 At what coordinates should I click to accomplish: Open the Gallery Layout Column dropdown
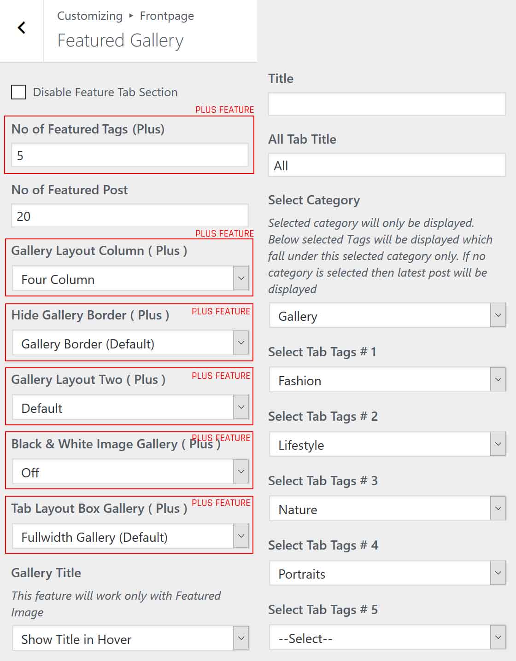tap(130, 278)
